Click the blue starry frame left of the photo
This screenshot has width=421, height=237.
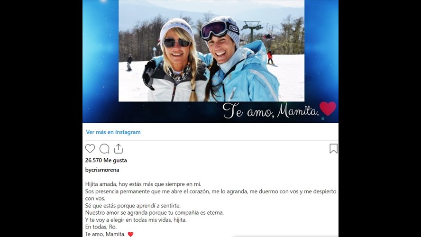(101, 61)
